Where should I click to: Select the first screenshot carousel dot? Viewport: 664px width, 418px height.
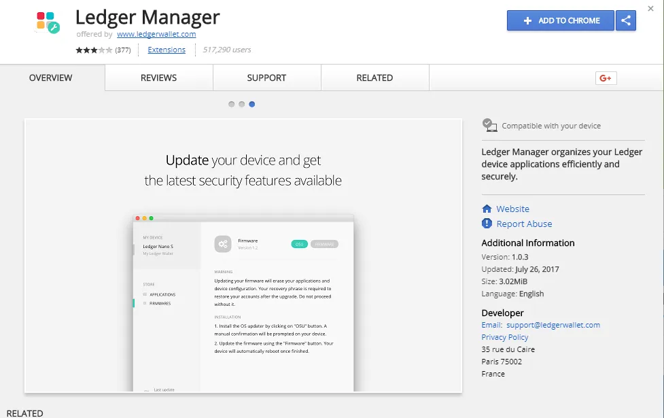pyautogui.click(x=231, y=104)
